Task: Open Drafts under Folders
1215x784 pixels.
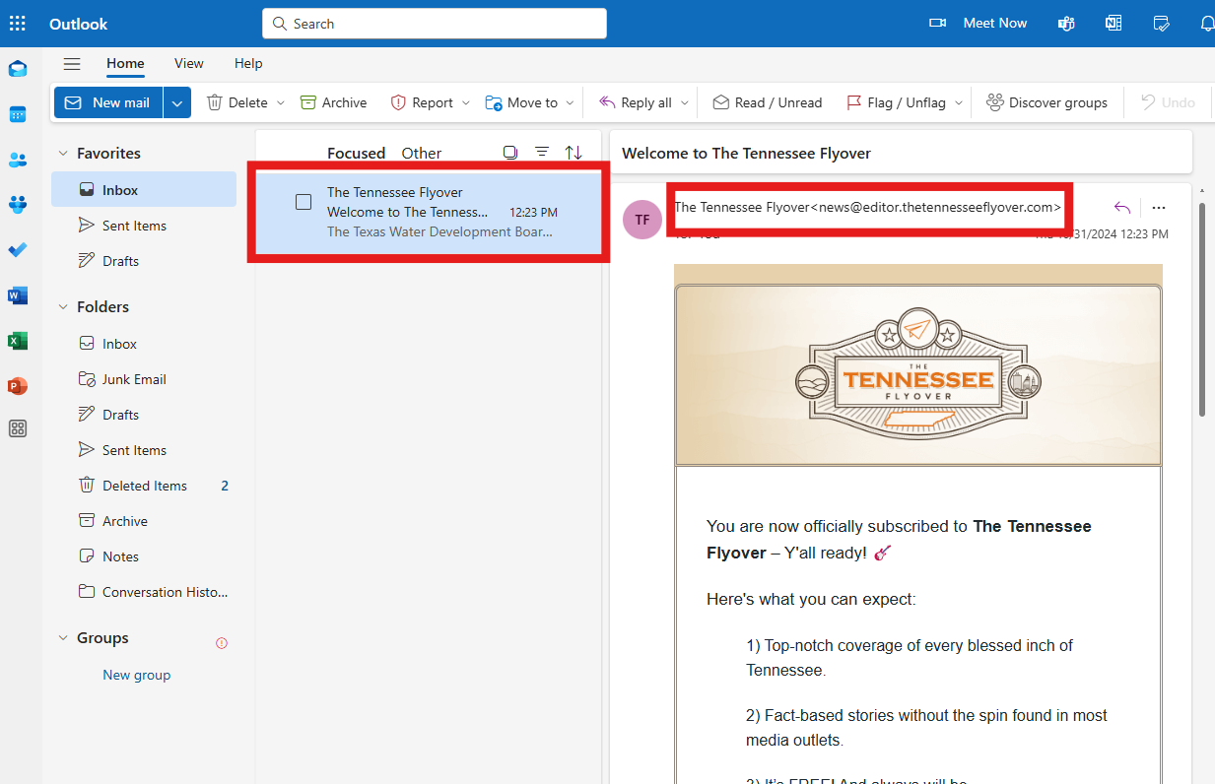Action: click(144, 415)
